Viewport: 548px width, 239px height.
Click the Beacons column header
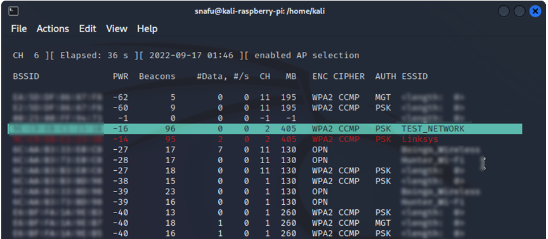click(x=157, y=77)
